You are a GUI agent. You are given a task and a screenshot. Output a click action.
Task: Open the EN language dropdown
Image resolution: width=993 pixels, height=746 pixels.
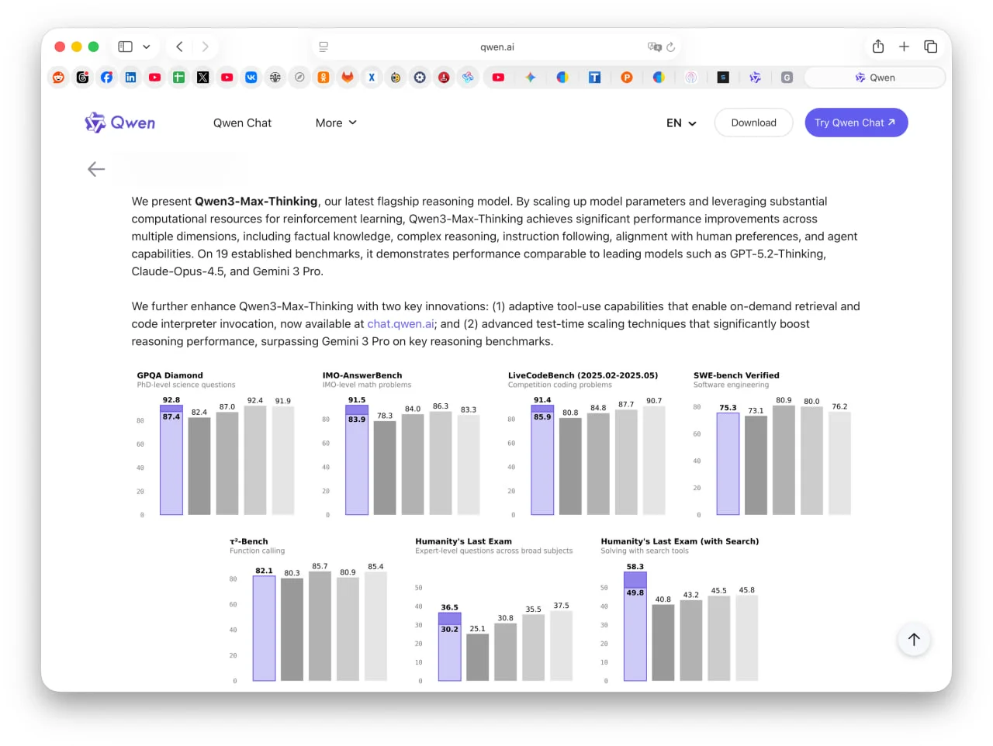[x=681, y=123]
